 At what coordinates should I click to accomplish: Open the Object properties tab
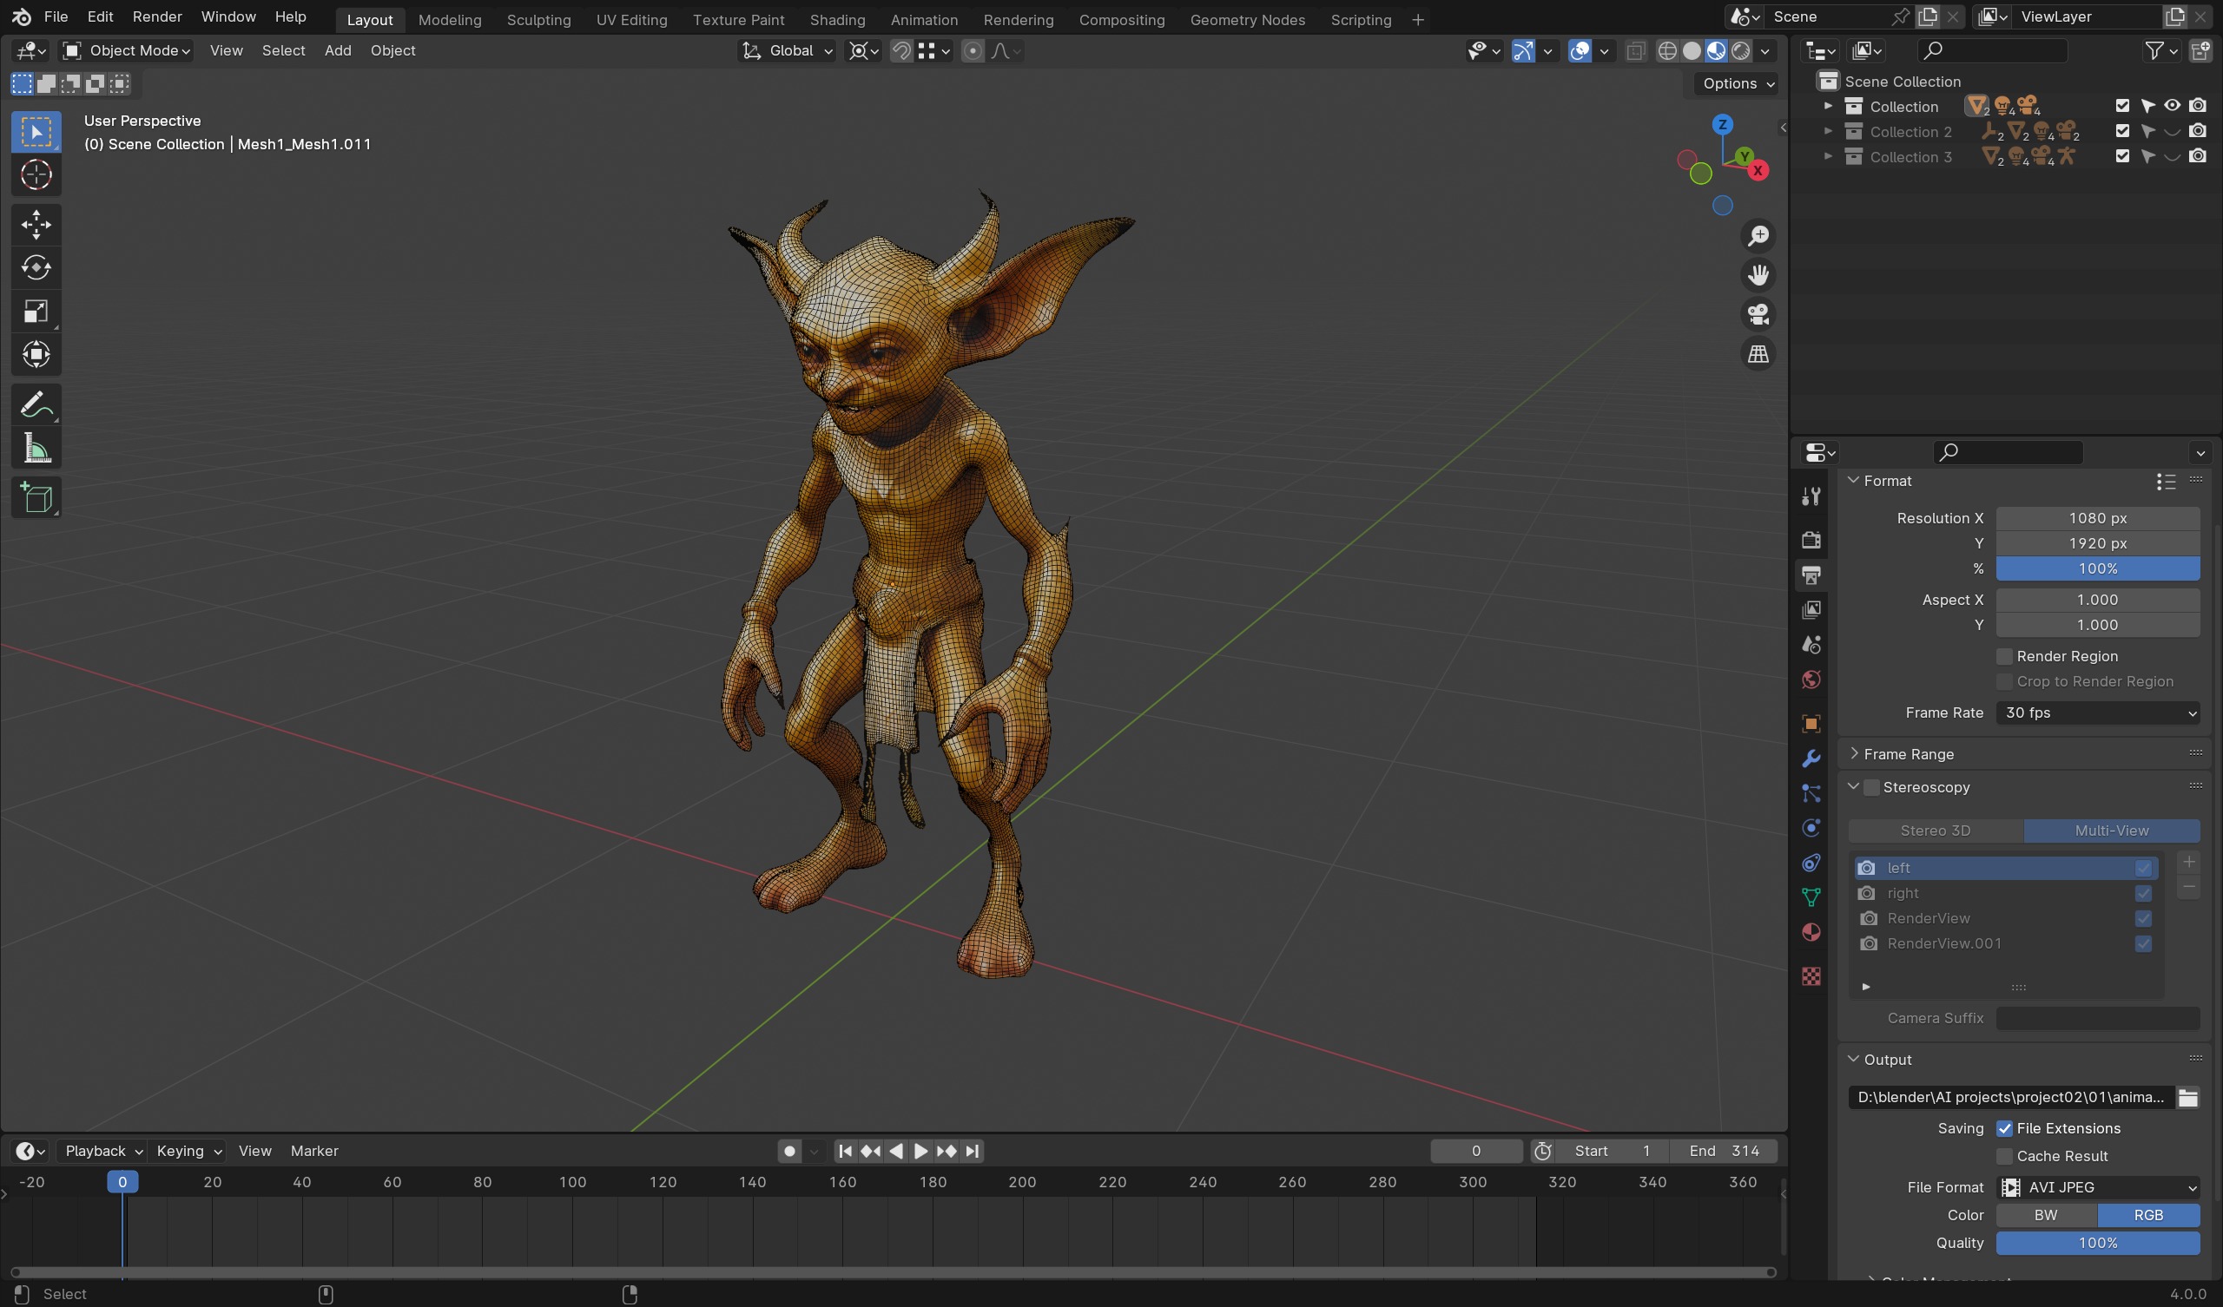coord(1811,723)
